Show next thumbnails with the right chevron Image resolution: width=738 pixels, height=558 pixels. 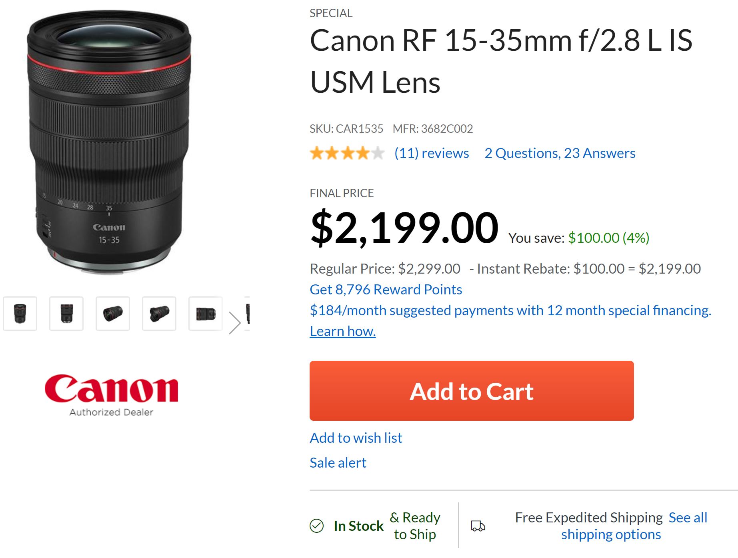point(234,322)
